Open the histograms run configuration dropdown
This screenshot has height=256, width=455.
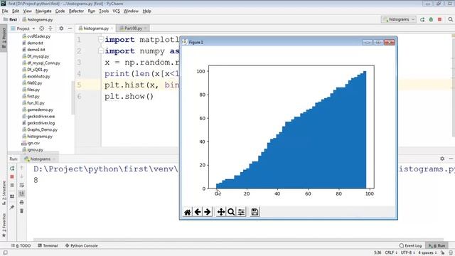click(x=399, y=19)
